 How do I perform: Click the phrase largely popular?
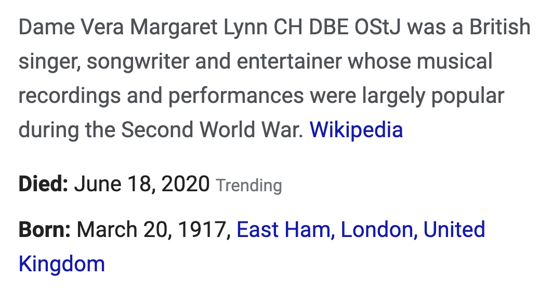tap(433, 96)
